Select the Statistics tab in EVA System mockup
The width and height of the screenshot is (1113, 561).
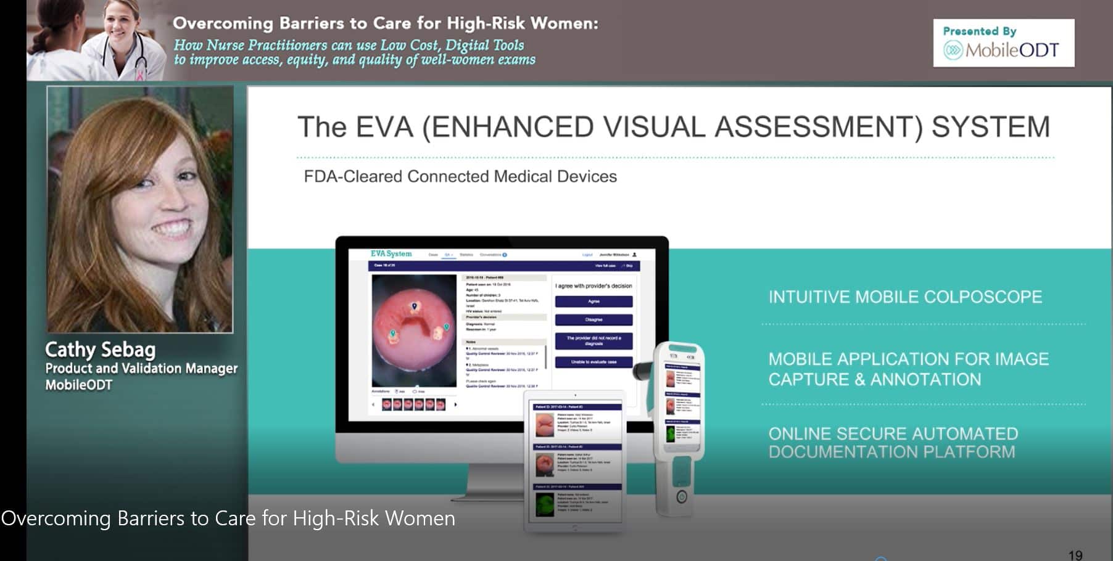[466, 255]
